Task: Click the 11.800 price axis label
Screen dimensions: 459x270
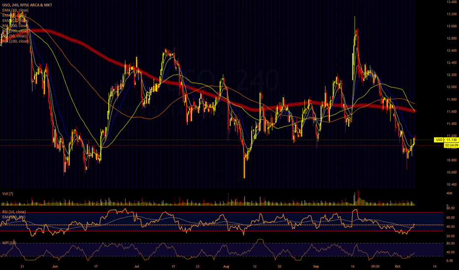Action: [452, 99]
